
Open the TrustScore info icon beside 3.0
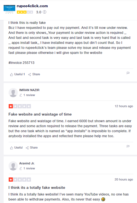[x=45, y=12]
